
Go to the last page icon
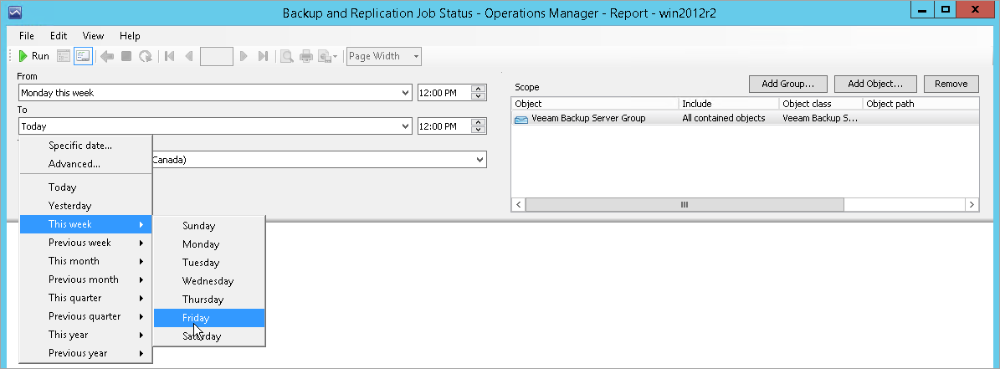coord(263,56)
